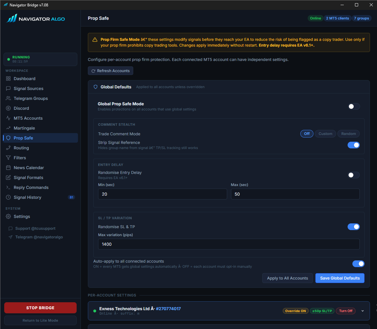Click the Reply Commands terminal icon

[8, 187]
